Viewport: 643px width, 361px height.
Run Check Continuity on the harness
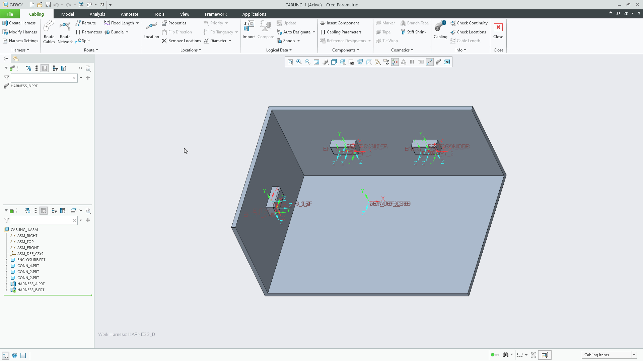pos(469,23)
